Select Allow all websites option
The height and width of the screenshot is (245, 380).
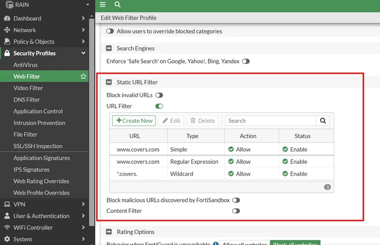click(x=244, y=243)
